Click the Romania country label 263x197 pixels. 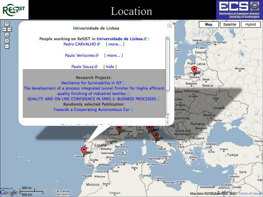[x=198, y=124]
